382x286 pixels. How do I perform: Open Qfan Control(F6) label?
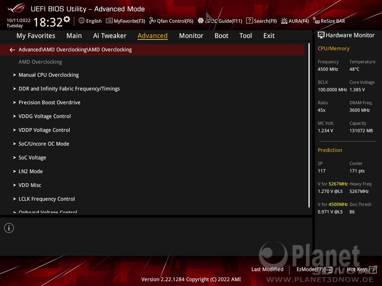(175, 21)
